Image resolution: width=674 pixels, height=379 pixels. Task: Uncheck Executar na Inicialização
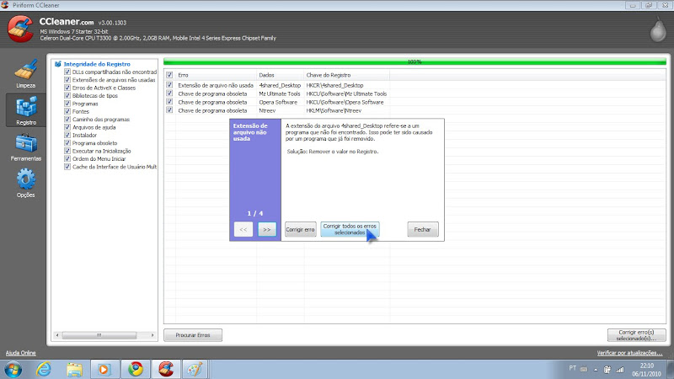(67, 151)
